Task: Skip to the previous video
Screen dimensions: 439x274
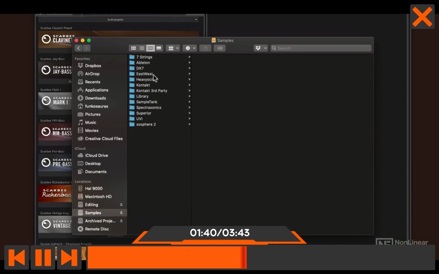Action: point(16,257)
